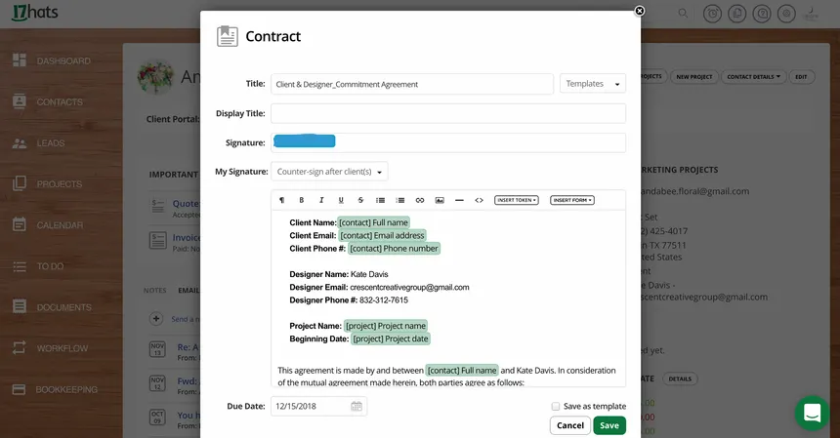
Task: Click the ordered list icon
Action: point(400,200)
